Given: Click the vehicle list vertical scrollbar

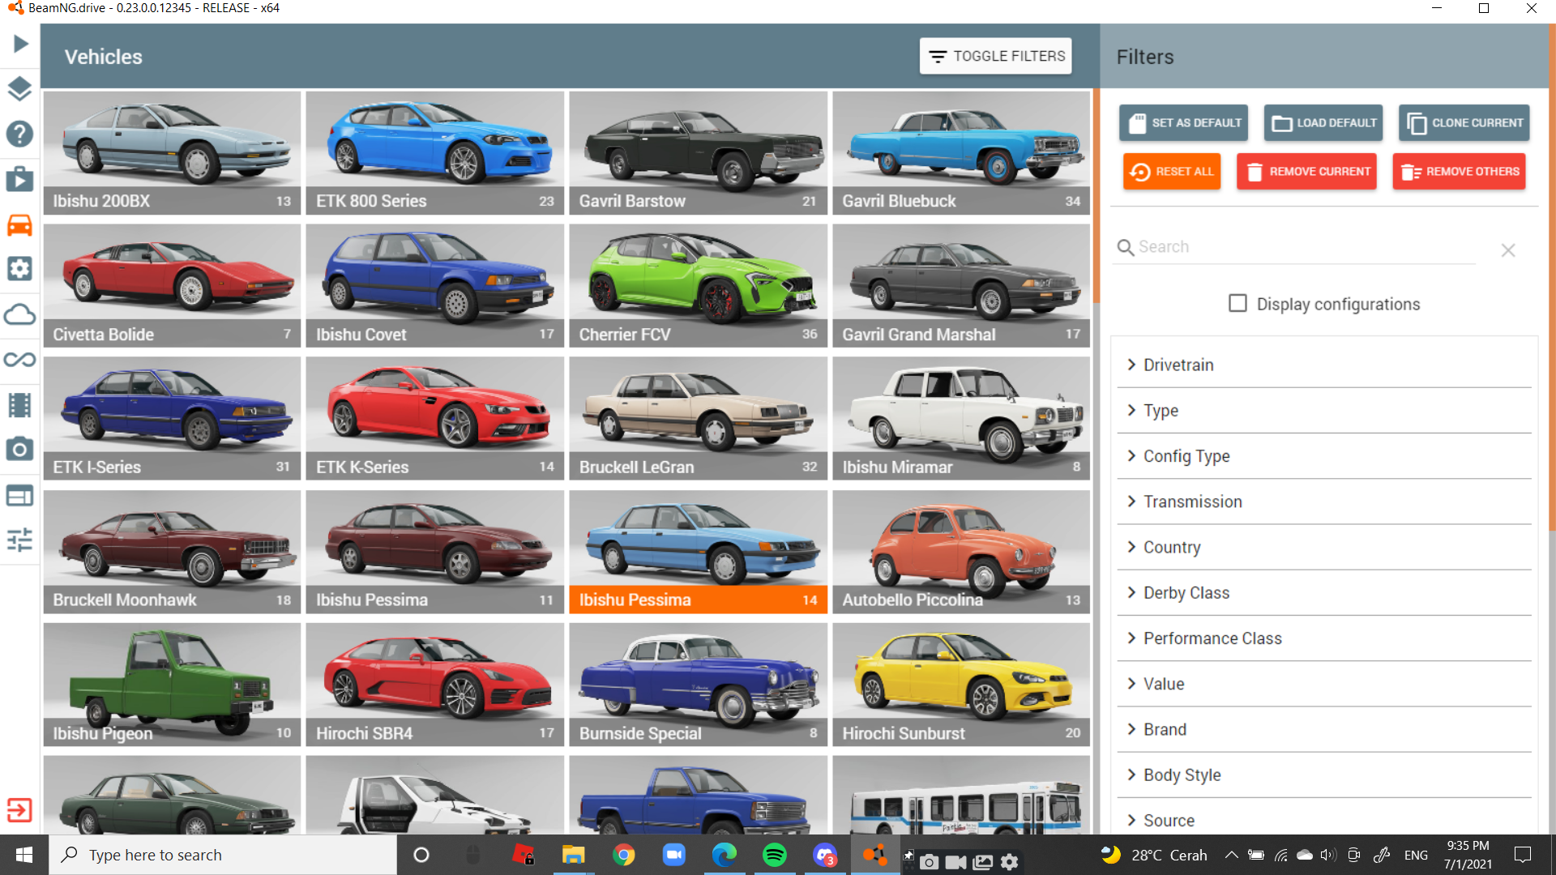Looking at the screenshot, I should pyautogui.click(x=1096, y=194).
